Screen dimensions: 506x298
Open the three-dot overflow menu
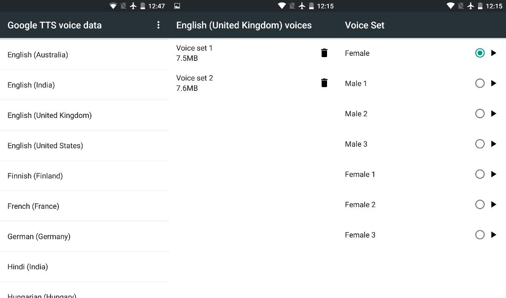click(159, 25)
